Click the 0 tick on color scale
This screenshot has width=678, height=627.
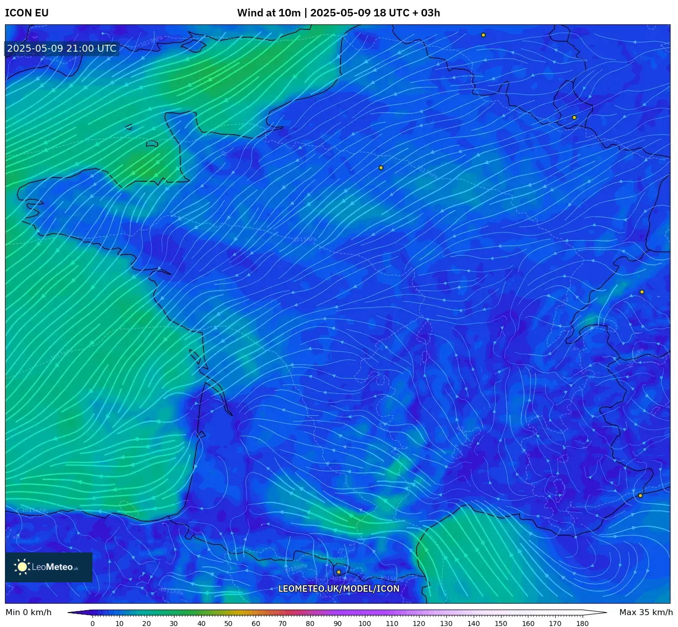92,624
